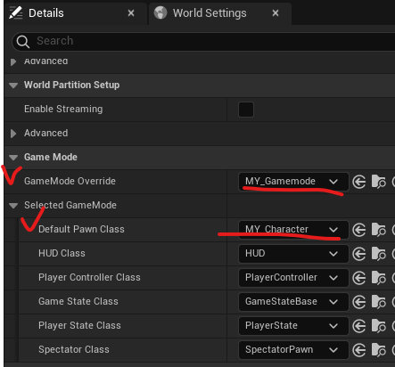
Task: Browse to Default Pawn Class asset
Action: [379, 230]
